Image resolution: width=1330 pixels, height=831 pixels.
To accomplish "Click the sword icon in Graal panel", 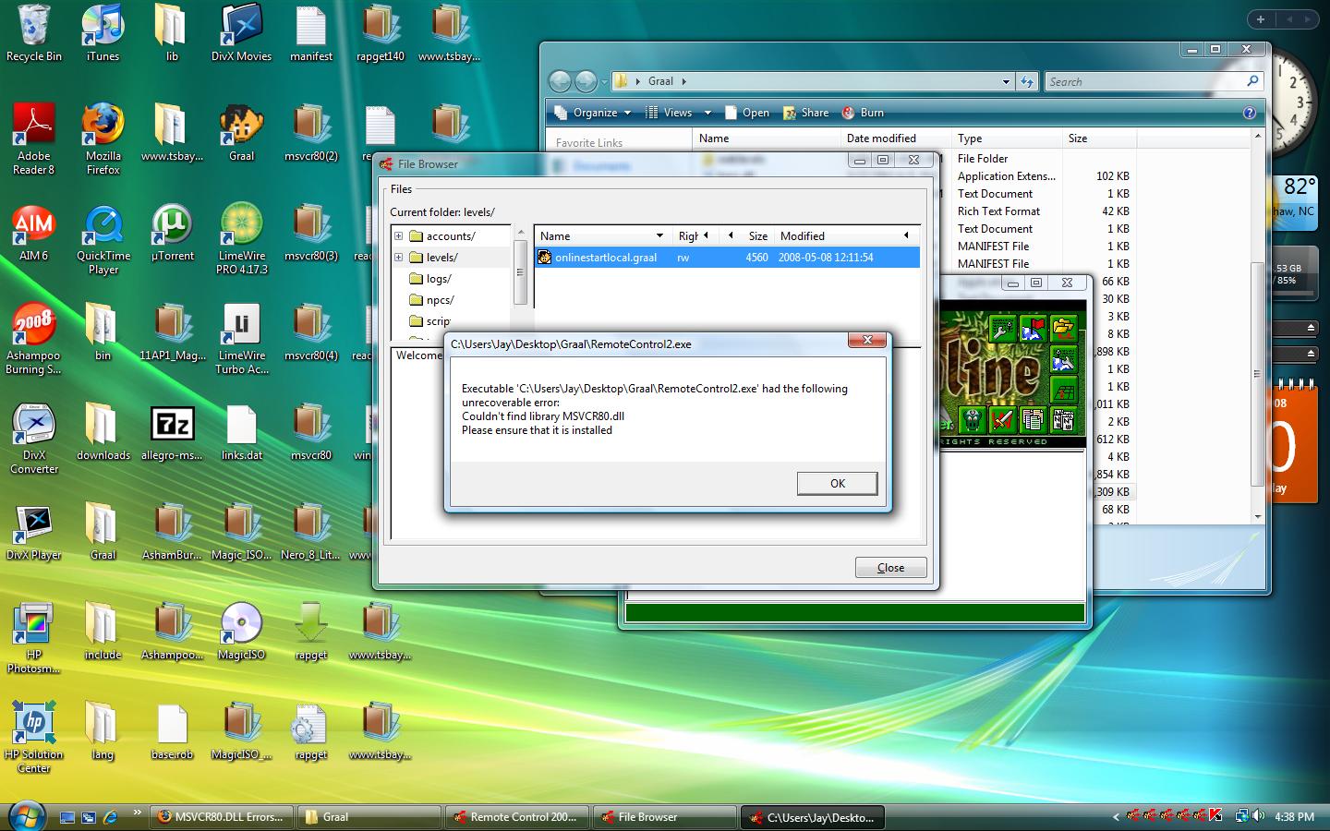I will (1002, 421).
